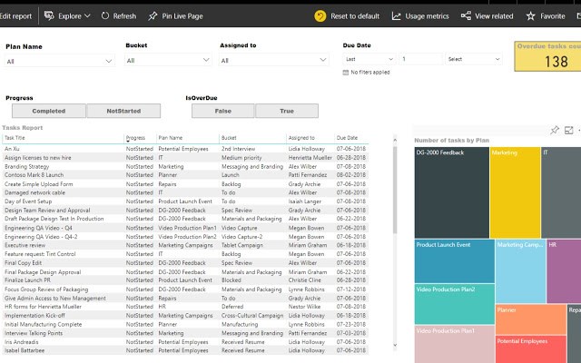The width and height of the screenshot is (581, 363).
Task: Click Interview Talking Points task
Action: point(34,333)
